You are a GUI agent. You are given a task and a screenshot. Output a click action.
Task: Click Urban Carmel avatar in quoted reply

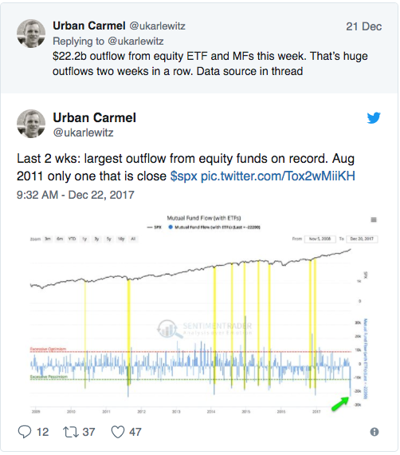[x=31, y=34]
